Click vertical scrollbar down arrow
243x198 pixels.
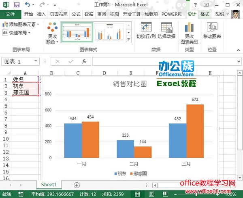point(240,177)
